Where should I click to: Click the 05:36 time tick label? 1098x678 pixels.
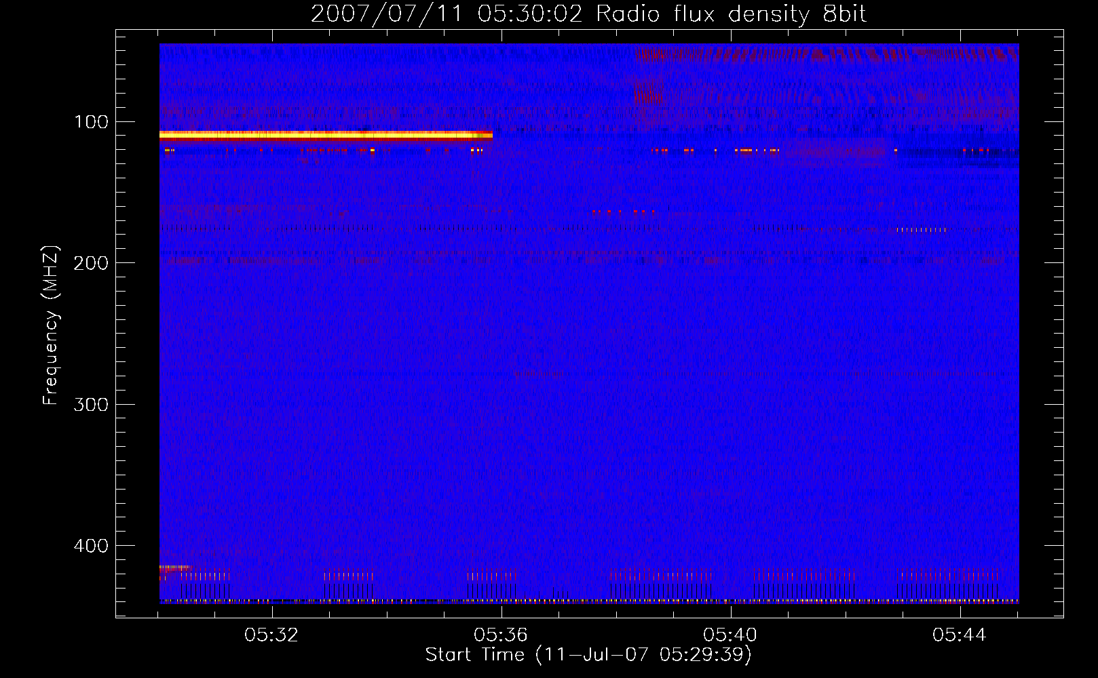pos(501,635)
